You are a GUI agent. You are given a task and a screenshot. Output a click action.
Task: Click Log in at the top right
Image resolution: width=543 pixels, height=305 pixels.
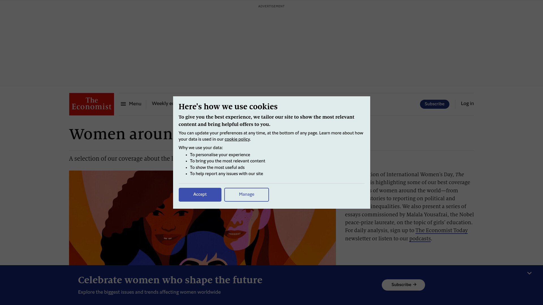[467, 104]
